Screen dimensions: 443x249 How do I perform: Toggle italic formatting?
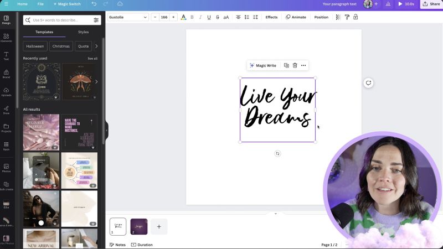click(200, 17)
